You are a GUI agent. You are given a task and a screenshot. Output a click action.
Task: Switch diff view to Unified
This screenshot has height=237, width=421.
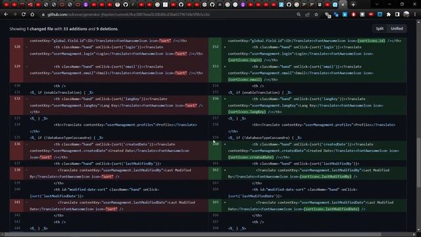[397, 28]
